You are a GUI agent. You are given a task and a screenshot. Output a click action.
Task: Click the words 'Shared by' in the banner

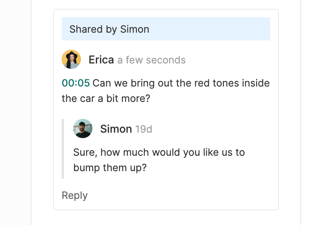coord(93,29)
